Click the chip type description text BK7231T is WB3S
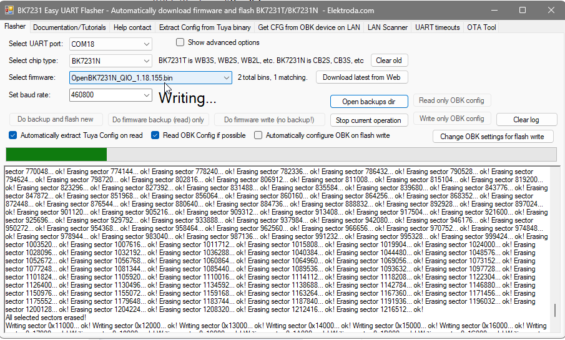Image resolution: width=565 pixels, height=340 pixels. (261, 61)
